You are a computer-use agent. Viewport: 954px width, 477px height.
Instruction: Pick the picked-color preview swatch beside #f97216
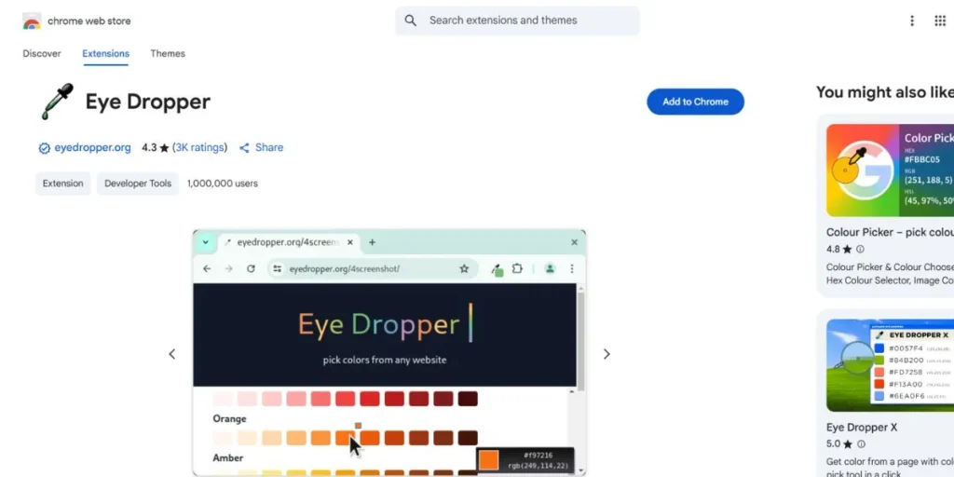coord(488,459)
